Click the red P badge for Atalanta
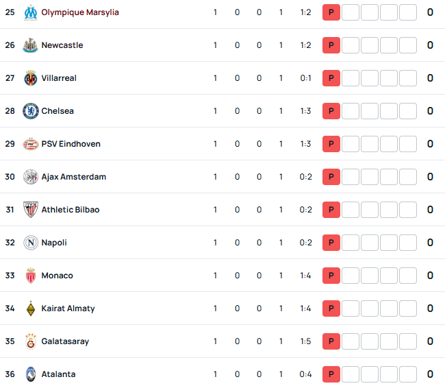The image size is (445, 388). coord(331,374)
